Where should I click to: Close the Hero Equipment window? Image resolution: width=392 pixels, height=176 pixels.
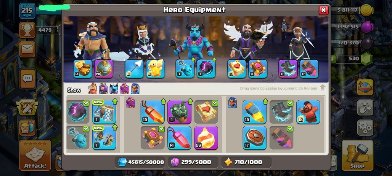323,10
